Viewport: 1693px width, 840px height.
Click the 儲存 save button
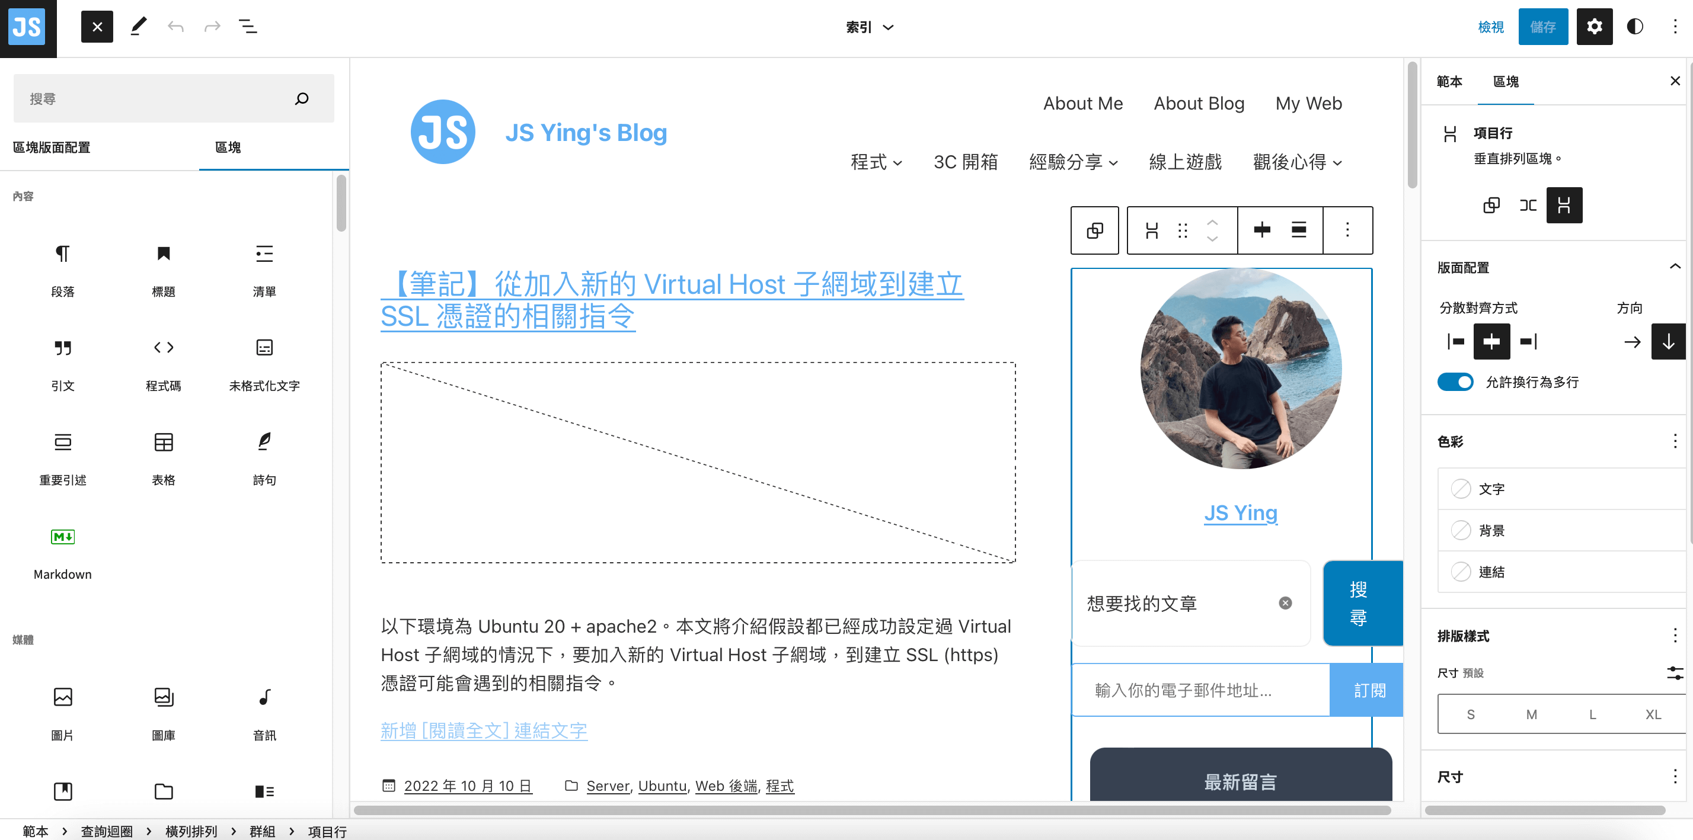click(x=1542, y=27)
